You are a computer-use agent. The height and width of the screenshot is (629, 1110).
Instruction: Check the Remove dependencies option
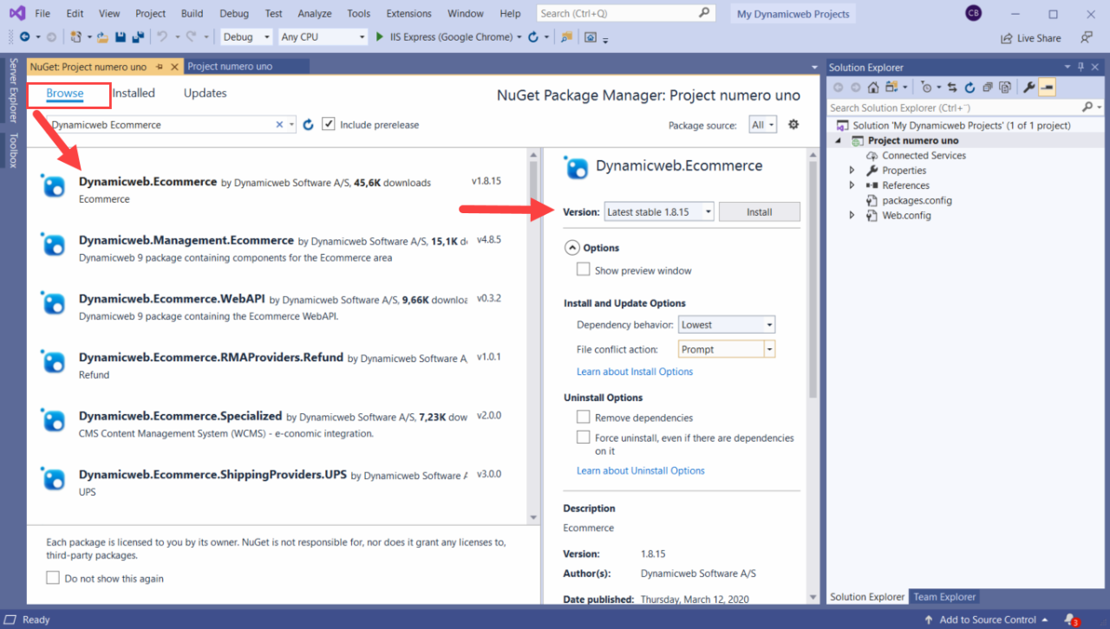[584, 418]
